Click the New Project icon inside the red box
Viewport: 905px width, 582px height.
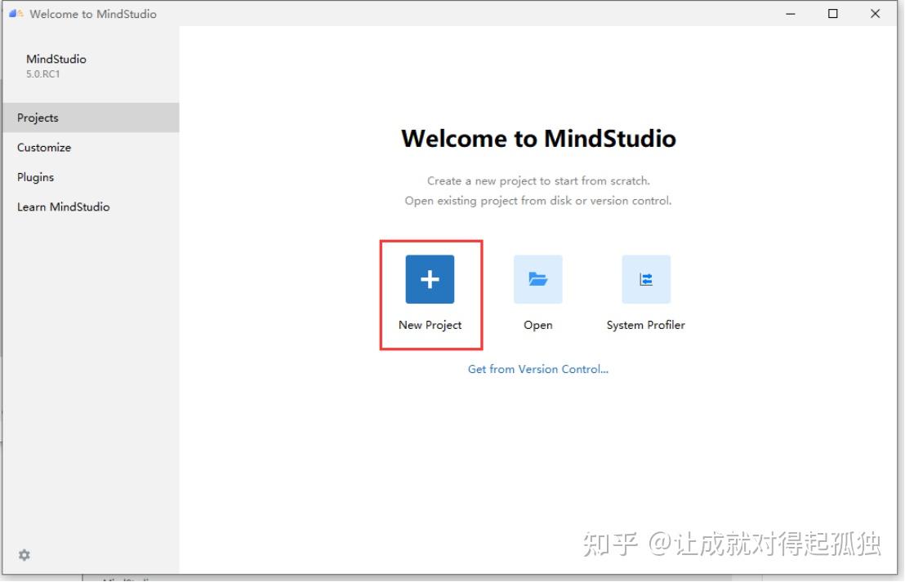click(x=430, y=279)
